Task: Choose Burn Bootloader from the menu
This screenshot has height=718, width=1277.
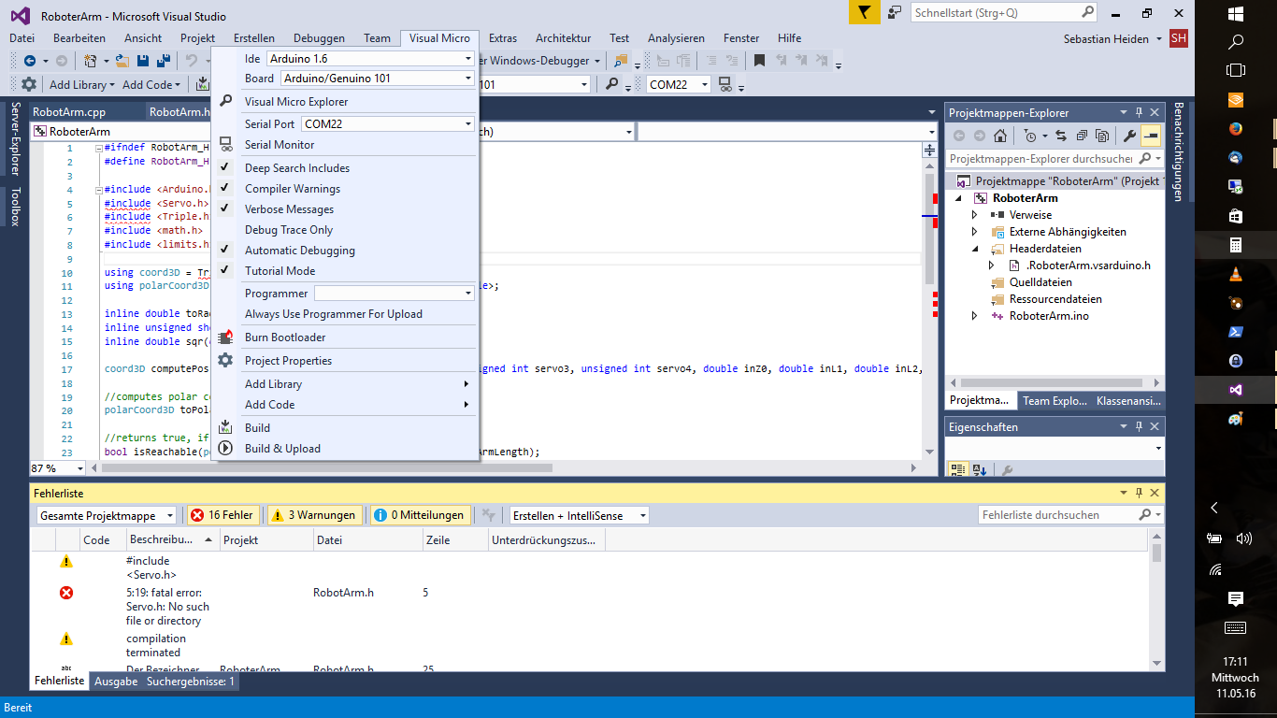Action: click(285, 337)
